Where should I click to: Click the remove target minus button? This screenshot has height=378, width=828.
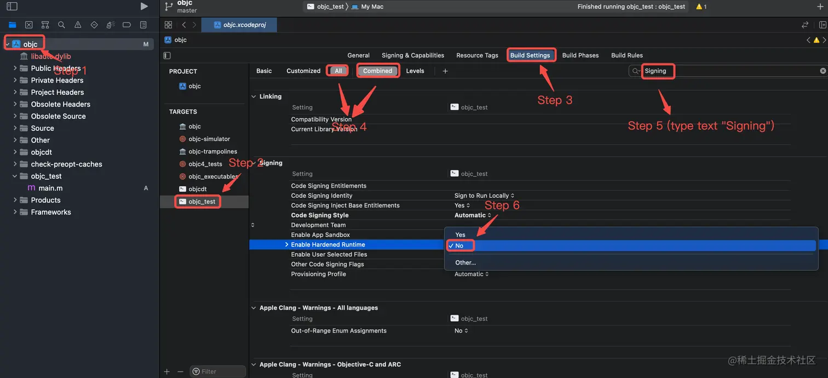pyautogui.click(x=180, y=371)
